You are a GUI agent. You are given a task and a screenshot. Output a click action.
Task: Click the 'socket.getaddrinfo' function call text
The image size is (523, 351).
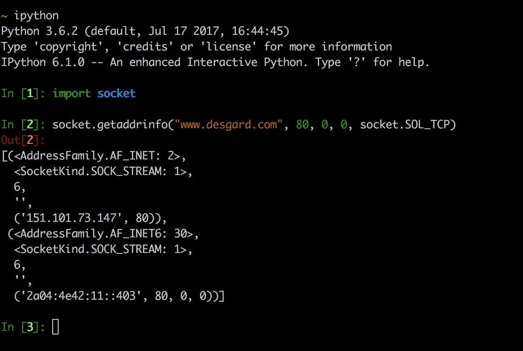[x=110, y=125]
